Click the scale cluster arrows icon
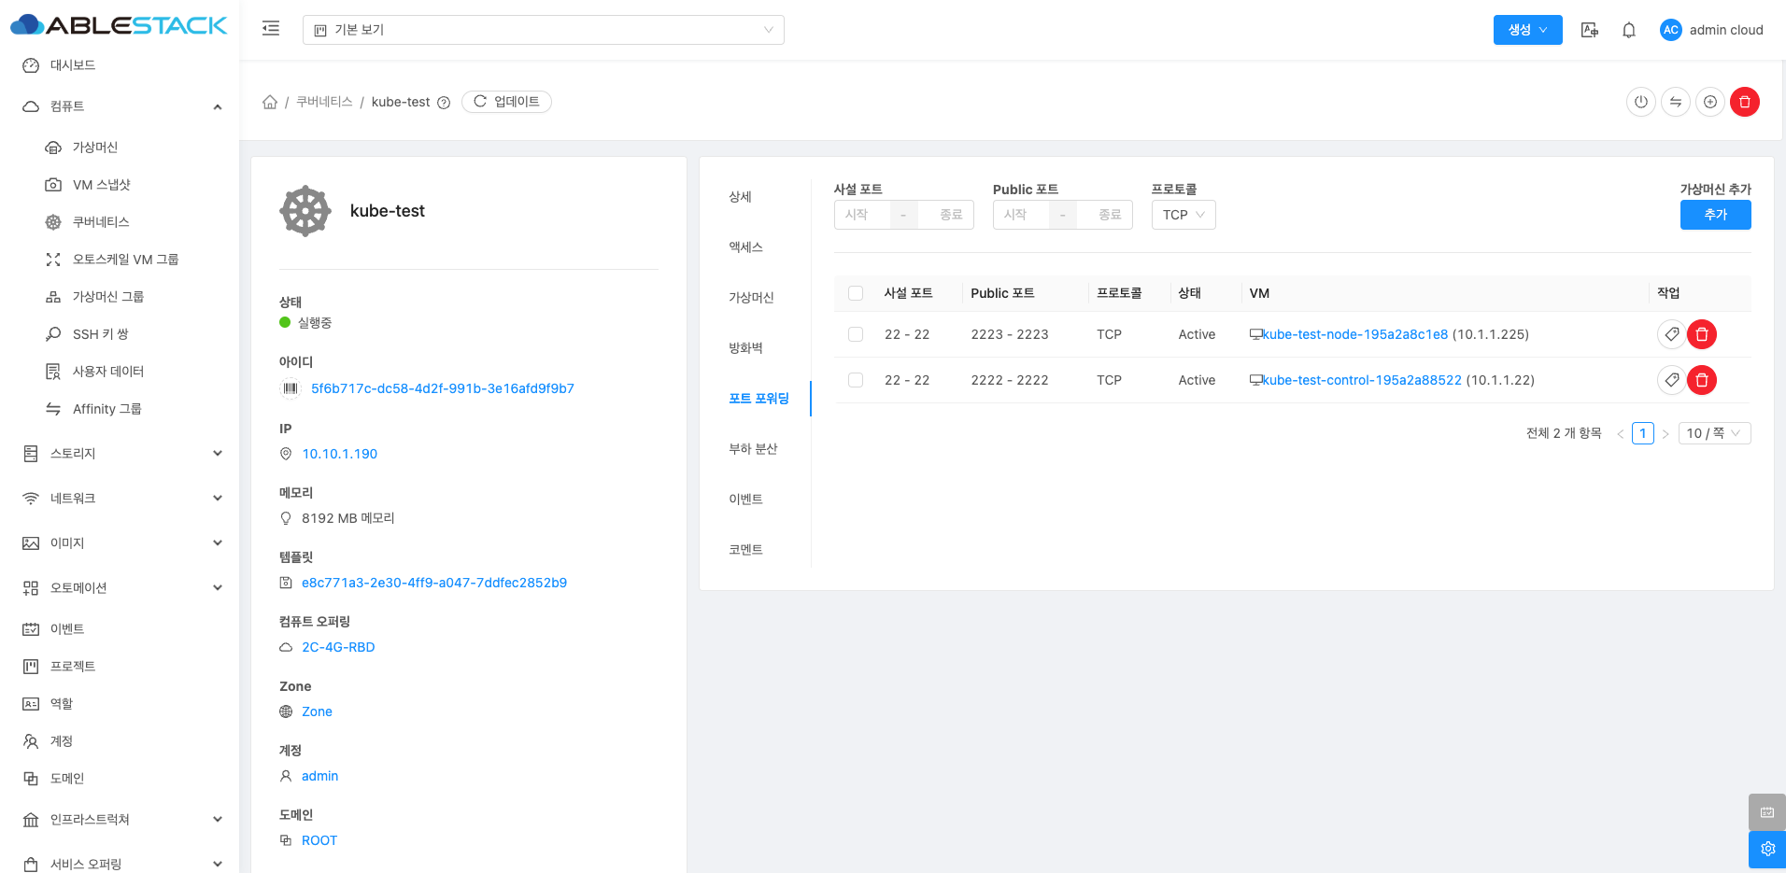This screenshot has height=873, width=1786. (1675, 102)
